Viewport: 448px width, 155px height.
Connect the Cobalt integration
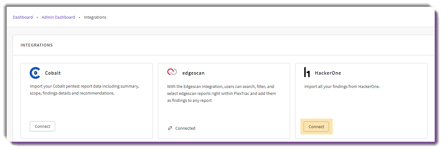click(42, 126)
